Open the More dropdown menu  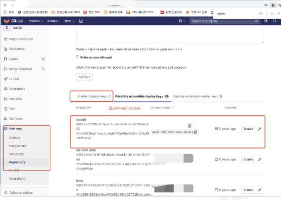tap(69, 21)
